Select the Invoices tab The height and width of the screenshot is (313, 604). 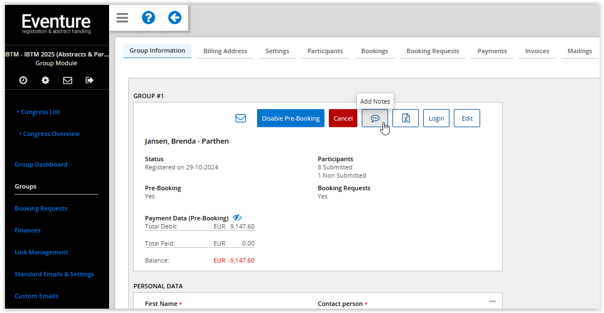[x=537, y=51]
